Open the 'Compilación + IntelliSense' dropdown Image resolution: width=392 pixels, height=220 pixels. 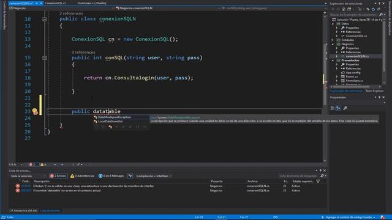pos(154,176)
